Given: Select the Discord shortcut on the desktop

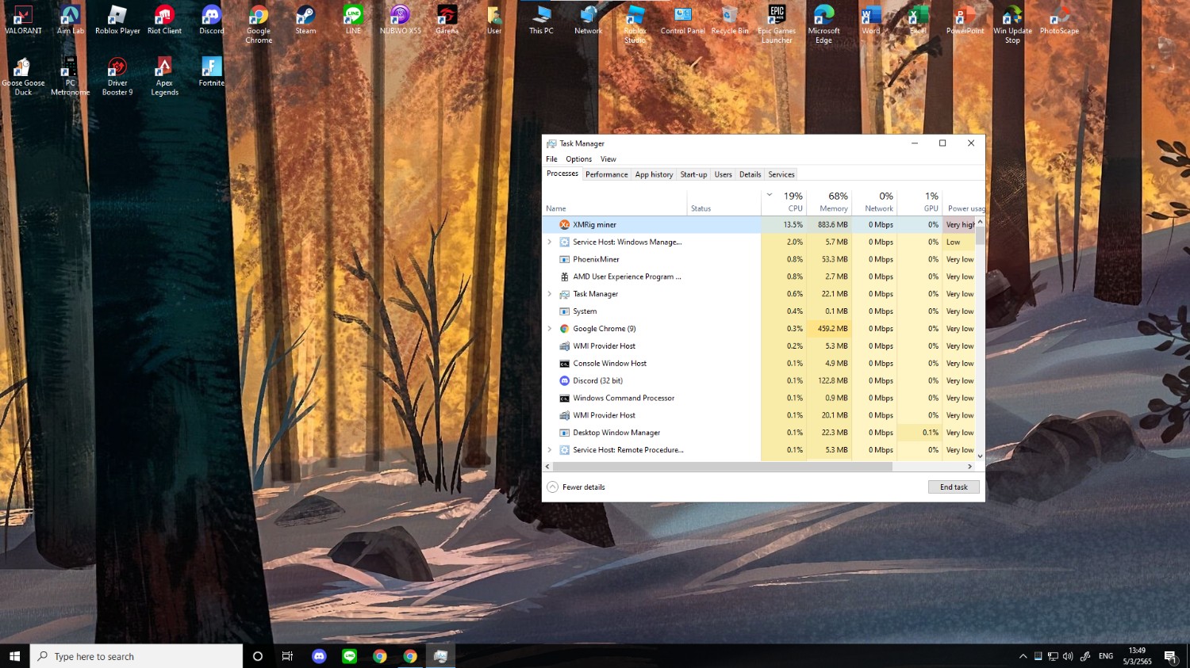Looking at the screenshot, I should click(212, 21).
